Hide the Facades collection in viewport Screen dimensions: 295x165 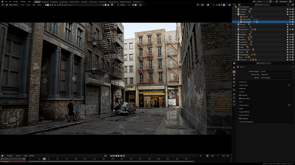[290, 12]
